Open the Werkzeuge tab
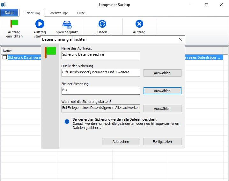 (59, 13)
